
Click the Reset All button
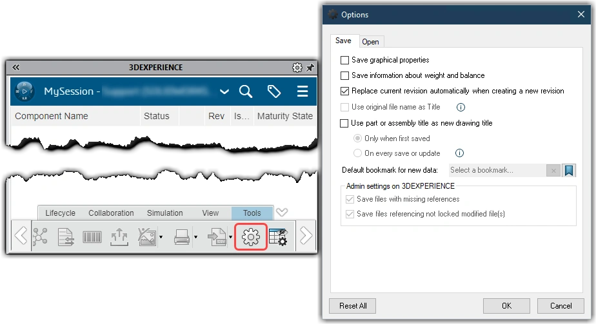(353, 306)
